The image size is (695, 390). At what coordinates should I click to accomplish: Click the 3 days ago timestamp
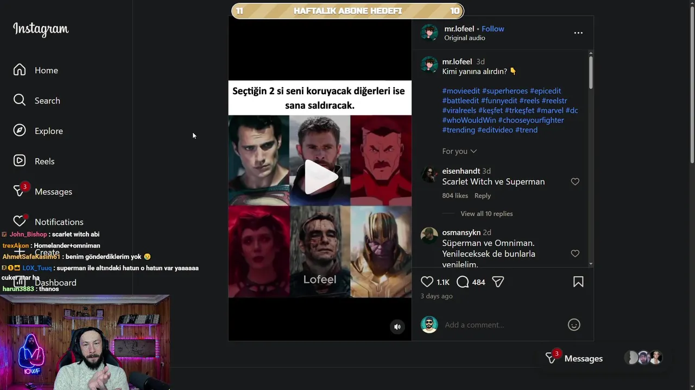pos(437,296)
